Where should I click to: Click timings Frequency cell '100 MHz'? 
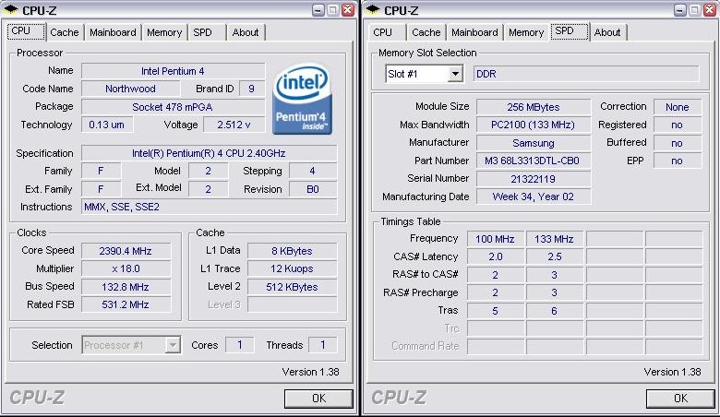[496, 239]
